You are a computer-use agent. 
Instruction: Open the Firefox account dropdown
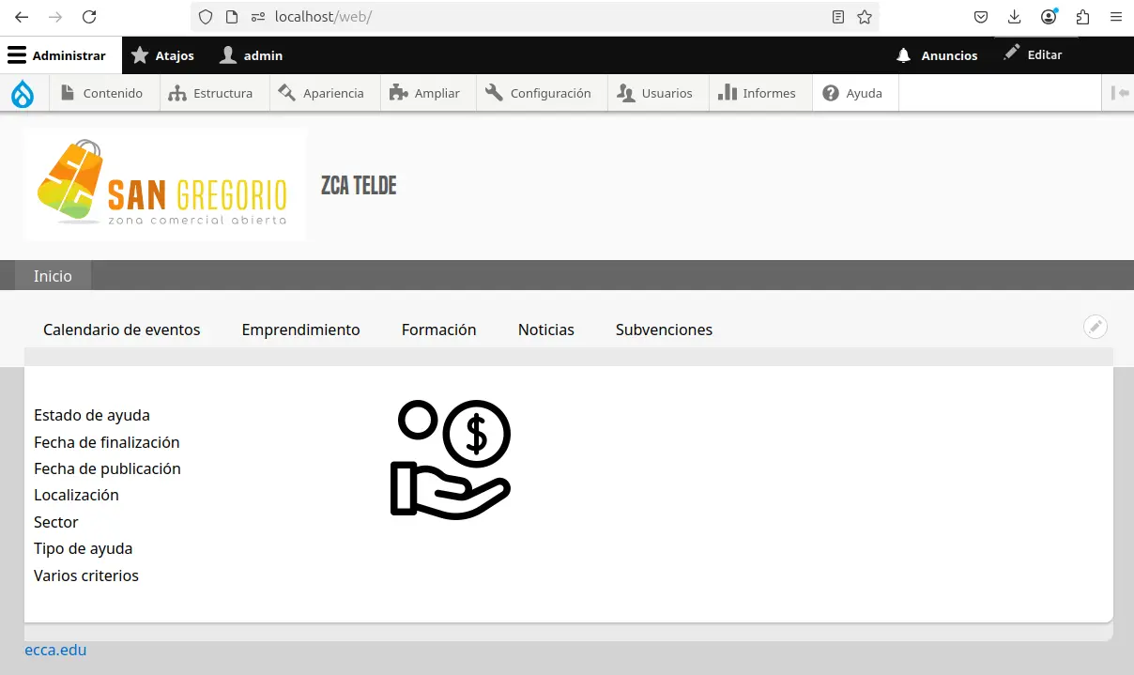(x=1049, y=16)
